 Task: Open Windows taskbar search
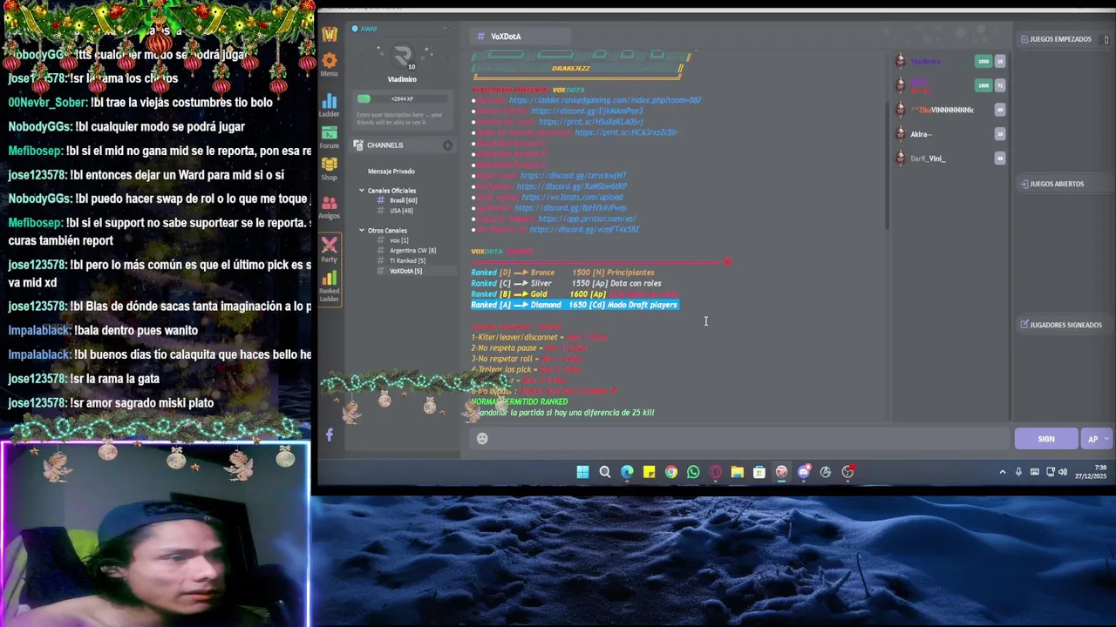coord(605,472)
